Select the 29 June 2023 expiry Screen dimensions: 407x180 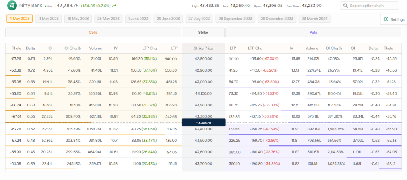168,19
